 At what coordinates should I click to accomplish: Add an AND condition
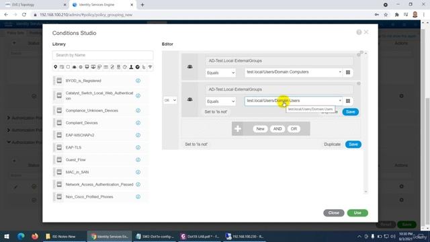(x=277, y=128)
